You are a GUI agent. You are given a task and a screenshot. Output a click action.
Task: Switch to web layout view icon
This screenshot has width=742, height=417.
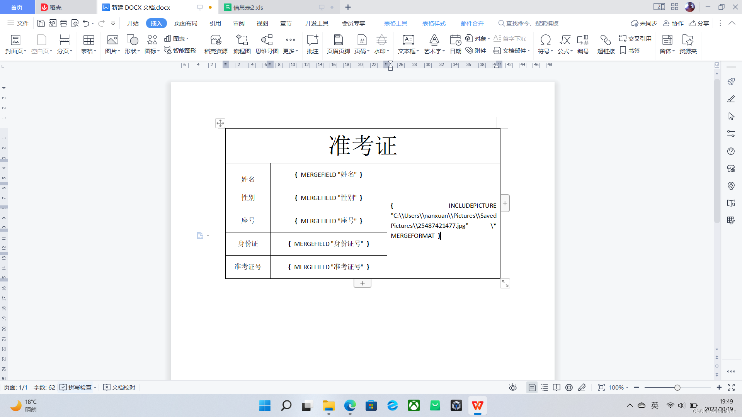coord(569,387)
